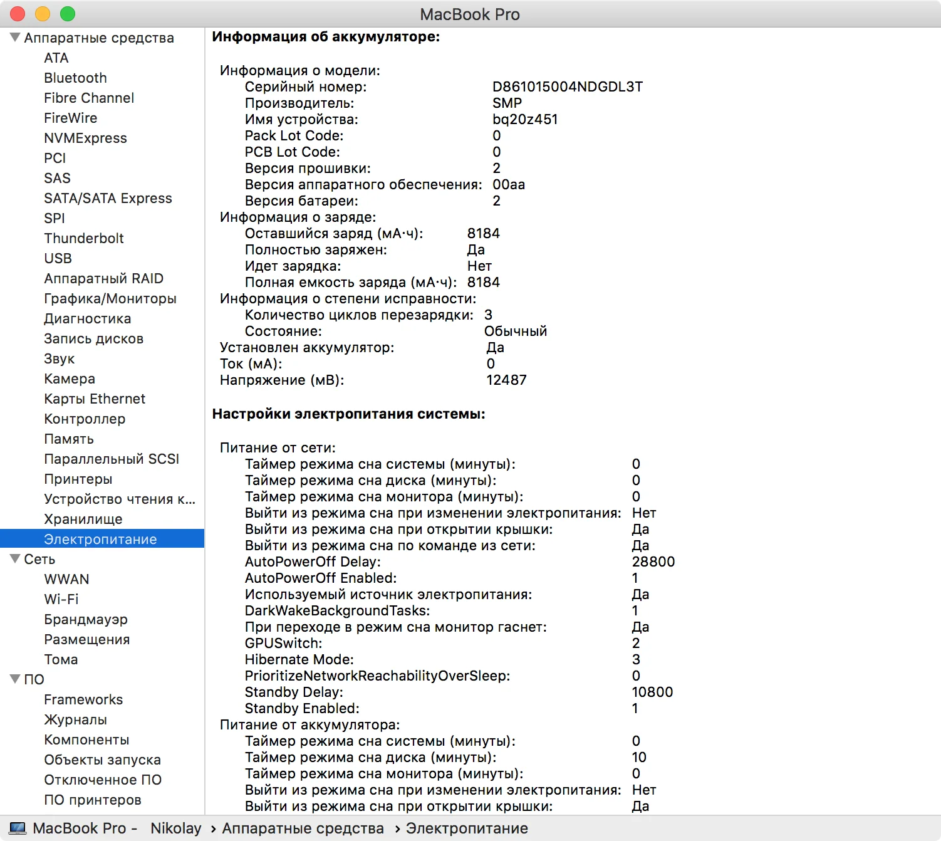Select the Аппаратные средства category label
Image resolution: width=941 pixels, height=841 pixels.
(99, 38)
